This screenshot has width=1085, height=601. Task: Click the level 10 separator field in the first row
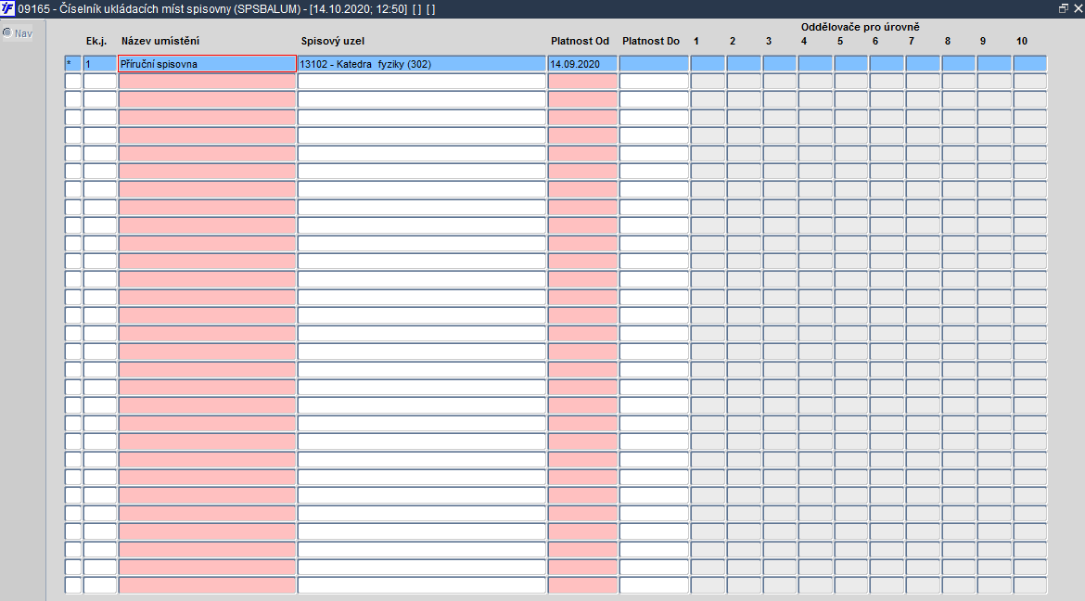tap(1029, 64)
